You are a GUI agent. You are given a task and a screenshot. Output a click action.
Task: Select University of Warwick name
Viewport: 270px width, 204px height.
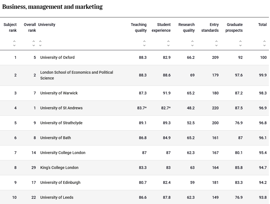coord(59,93)
